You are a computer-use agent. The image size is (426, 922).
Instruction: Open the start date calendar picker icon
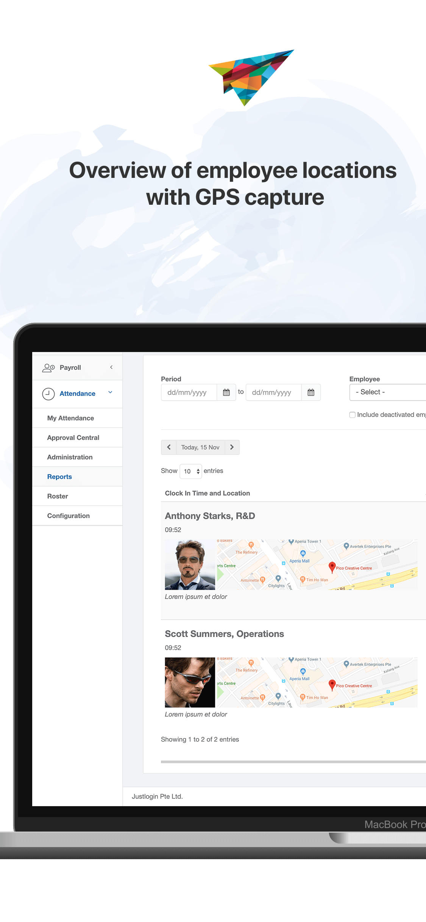pos(226,392)
